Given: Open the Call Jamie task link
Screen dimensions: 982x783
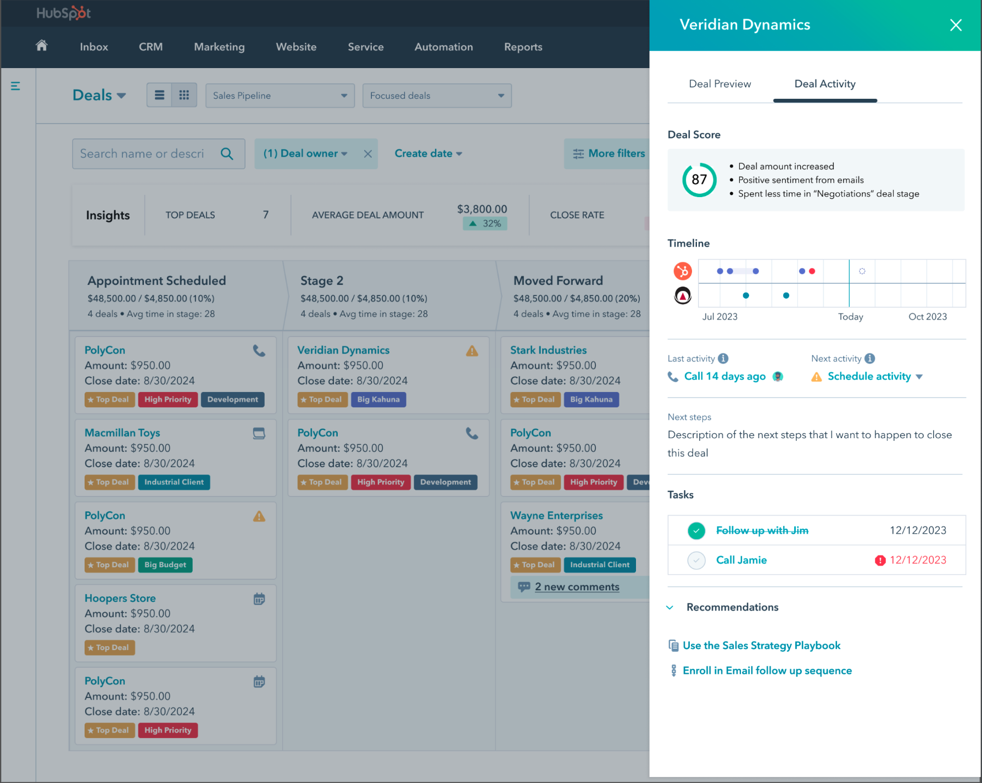Looking at the screenshot, I should point(741,561).
